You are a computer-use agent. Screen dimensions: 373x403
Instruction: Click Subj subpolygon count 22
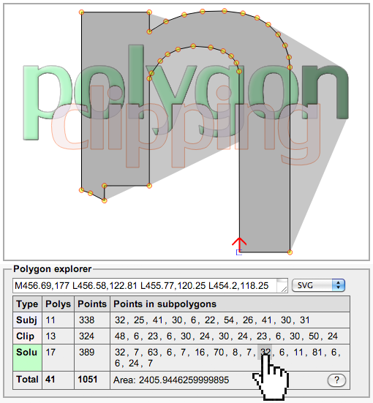[210, 320]
